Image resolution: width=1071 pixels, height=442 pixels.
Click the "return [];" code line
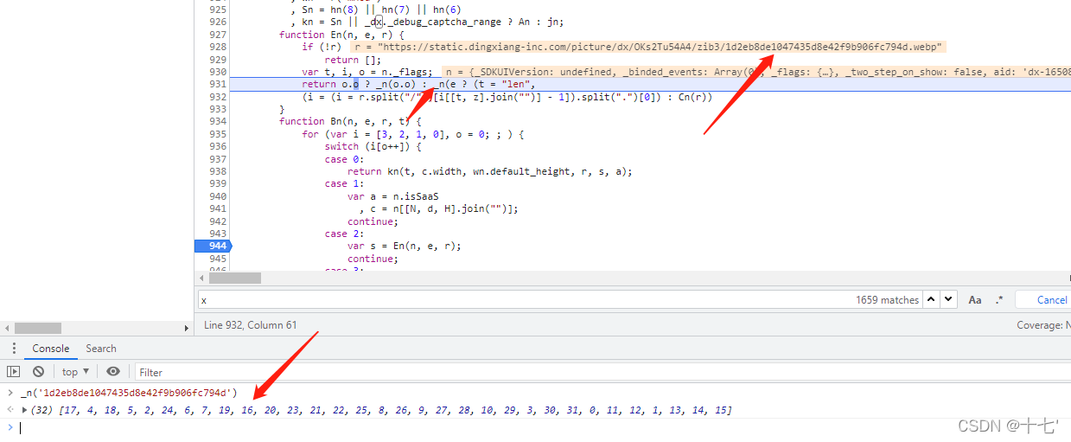(352, 60)
